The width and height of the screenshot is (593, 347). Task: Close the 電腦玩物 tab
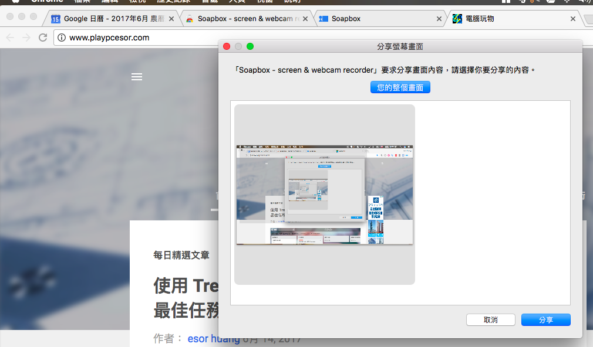tap(573, 19)
